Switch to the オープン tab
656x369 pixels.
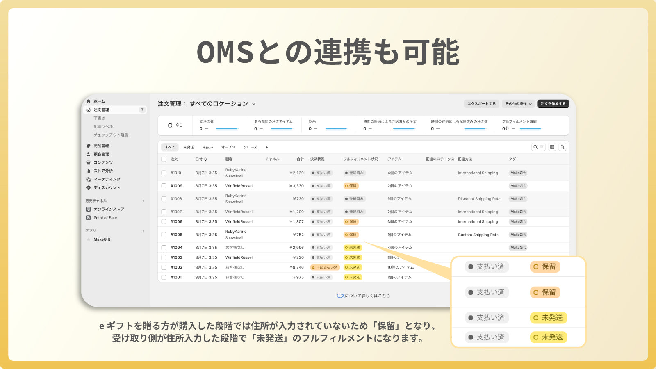pyautogui.click(x=228, y=147)
